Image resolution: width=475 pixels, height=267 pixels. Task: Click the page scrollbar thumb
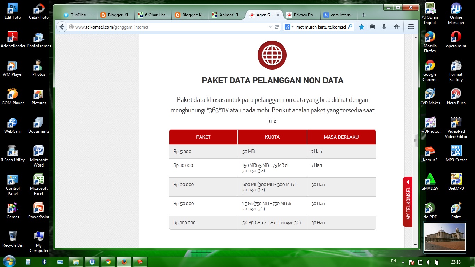pyautogui.click(x=415, y=140)
